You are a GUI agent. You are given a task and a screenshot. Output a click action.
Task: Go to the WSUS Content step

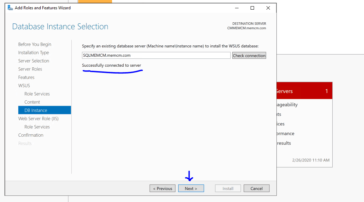click(32, 102)
